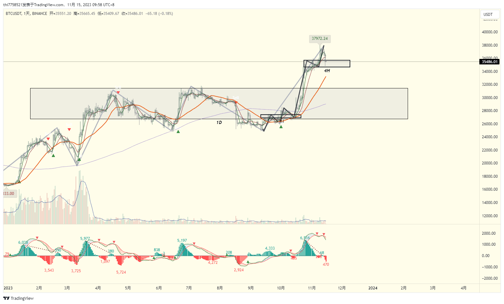The width and height of the screenshot is (504, 304).
Task: Select the BTCUSDT, 1天, BINANCE symbol legend
Action: [26, 14]
